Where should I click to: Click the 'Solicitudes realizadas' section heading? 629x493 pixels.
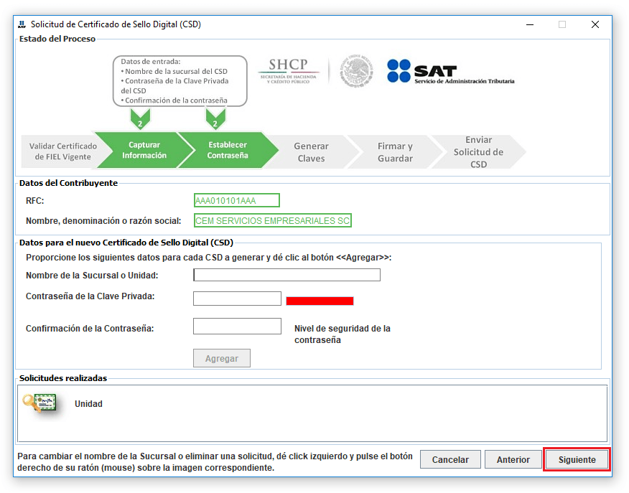63,378
